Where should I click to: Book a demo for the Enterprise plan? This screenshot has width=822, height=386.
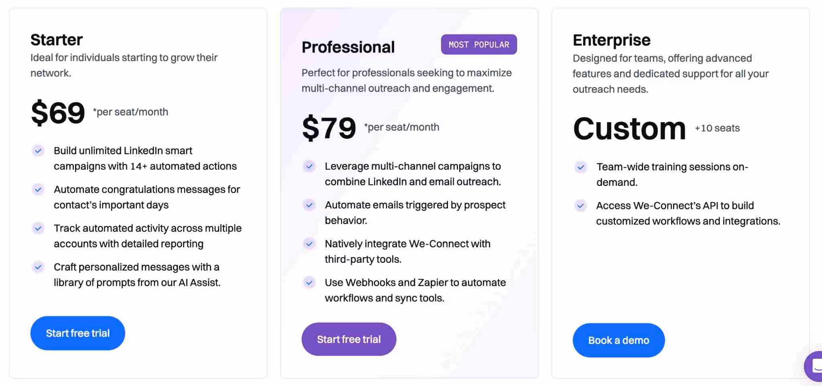pyautogui.click(x=618, y=340)
